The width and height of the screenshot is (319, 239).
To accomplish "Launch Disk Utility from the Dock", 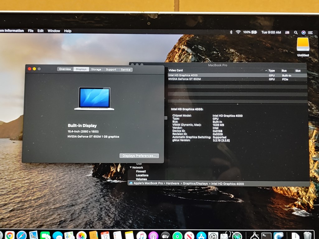I will click(x=225, y=236).
